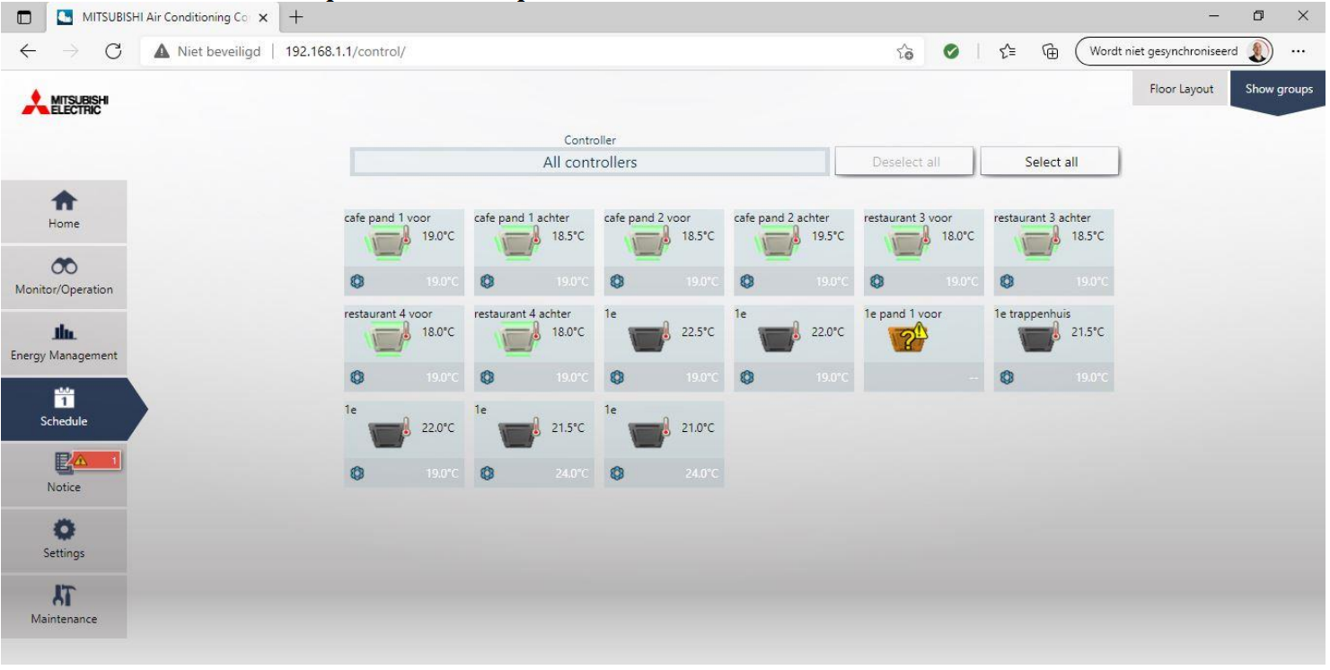Click the browser address bar URL
1330x670 pixels.
(x=345, y=51)
